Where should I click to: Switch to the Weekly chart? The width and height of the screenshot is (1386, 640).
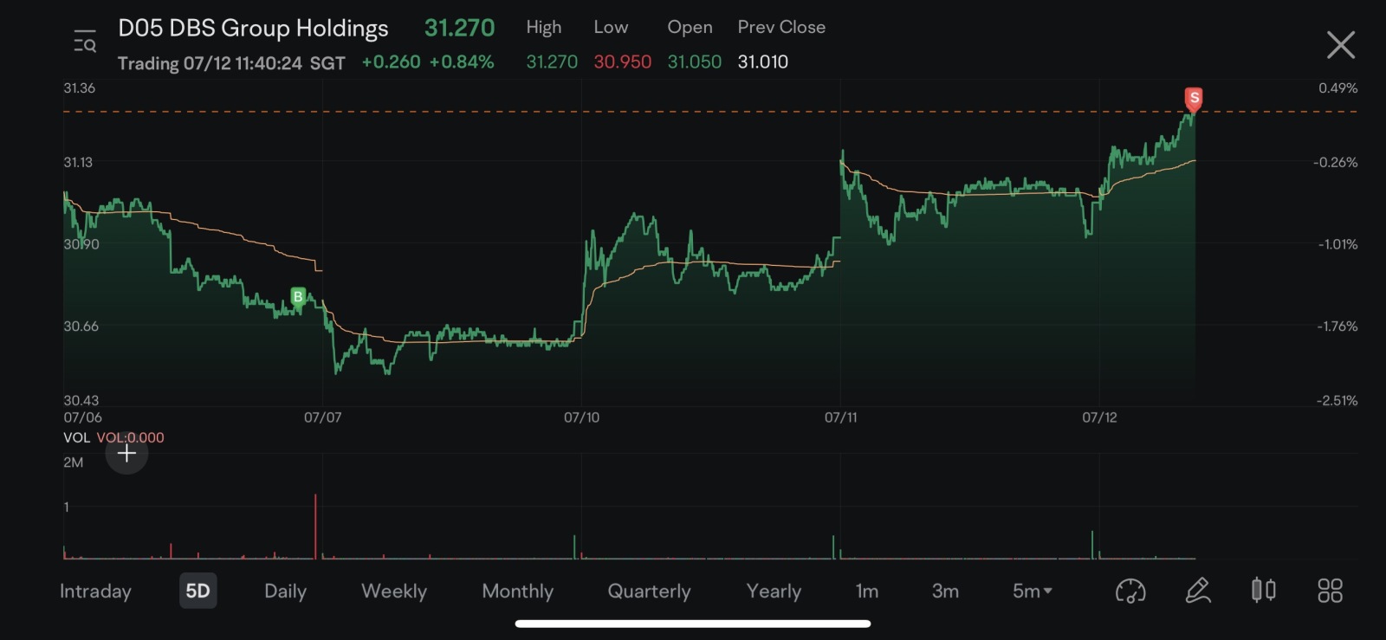(394, 592)
